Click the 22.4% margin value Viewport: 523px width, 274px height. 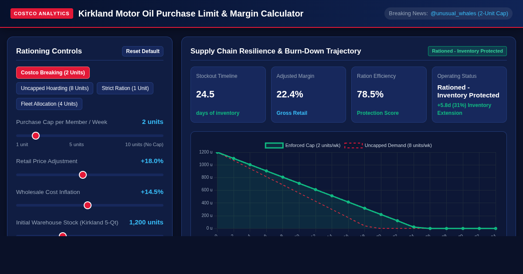coord(290,94)
